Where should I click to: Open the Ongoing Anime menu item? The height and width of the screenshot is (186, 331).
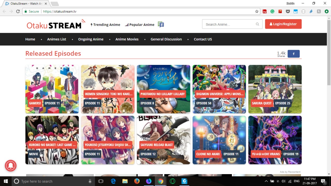[91, 39]
